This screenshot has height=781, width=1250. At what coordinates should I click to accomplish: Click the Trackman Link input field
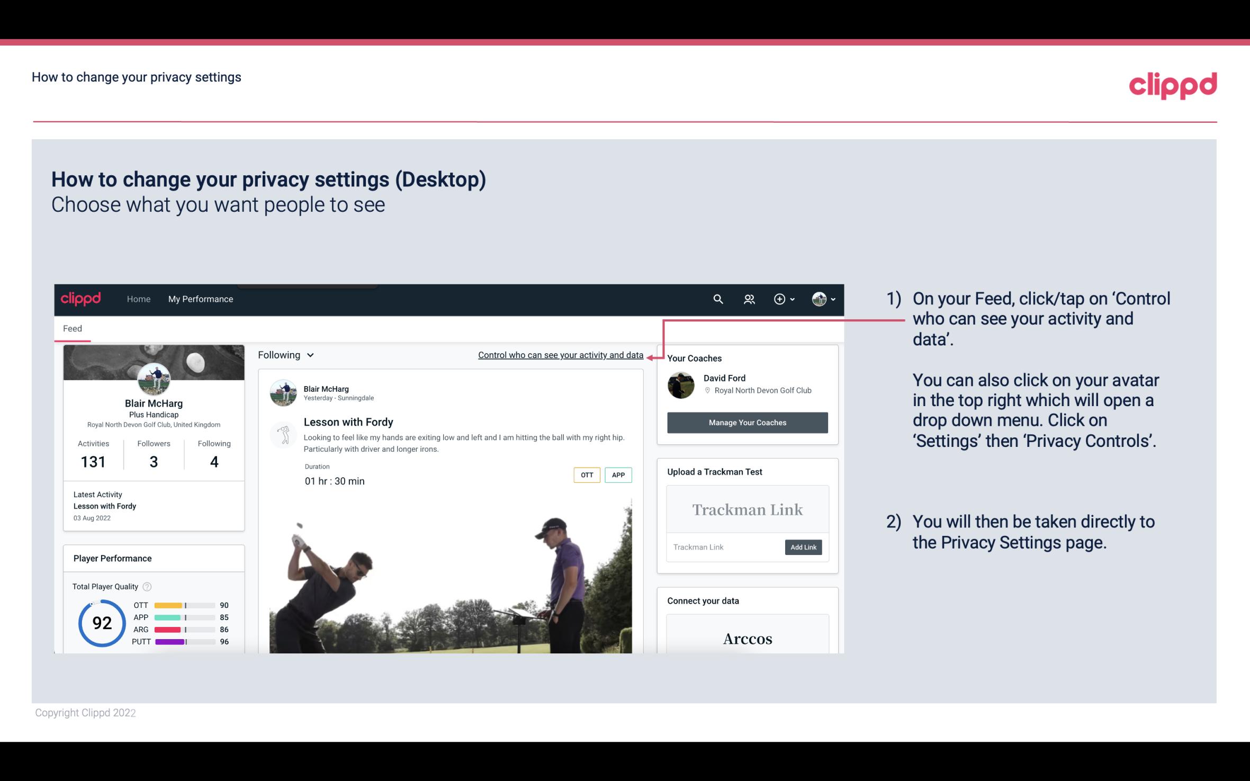tap(723, 547)
